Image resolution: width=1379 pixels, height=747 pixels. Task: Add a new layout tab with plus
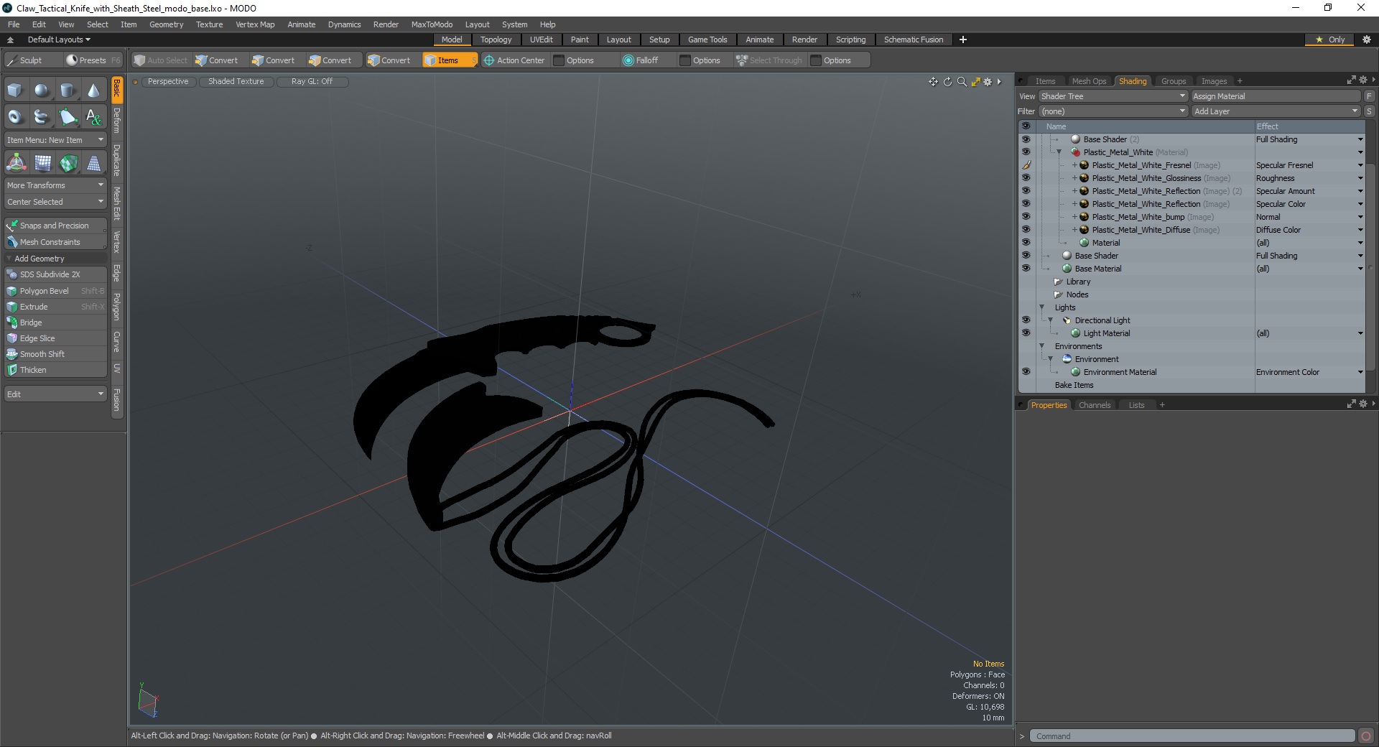962,40
